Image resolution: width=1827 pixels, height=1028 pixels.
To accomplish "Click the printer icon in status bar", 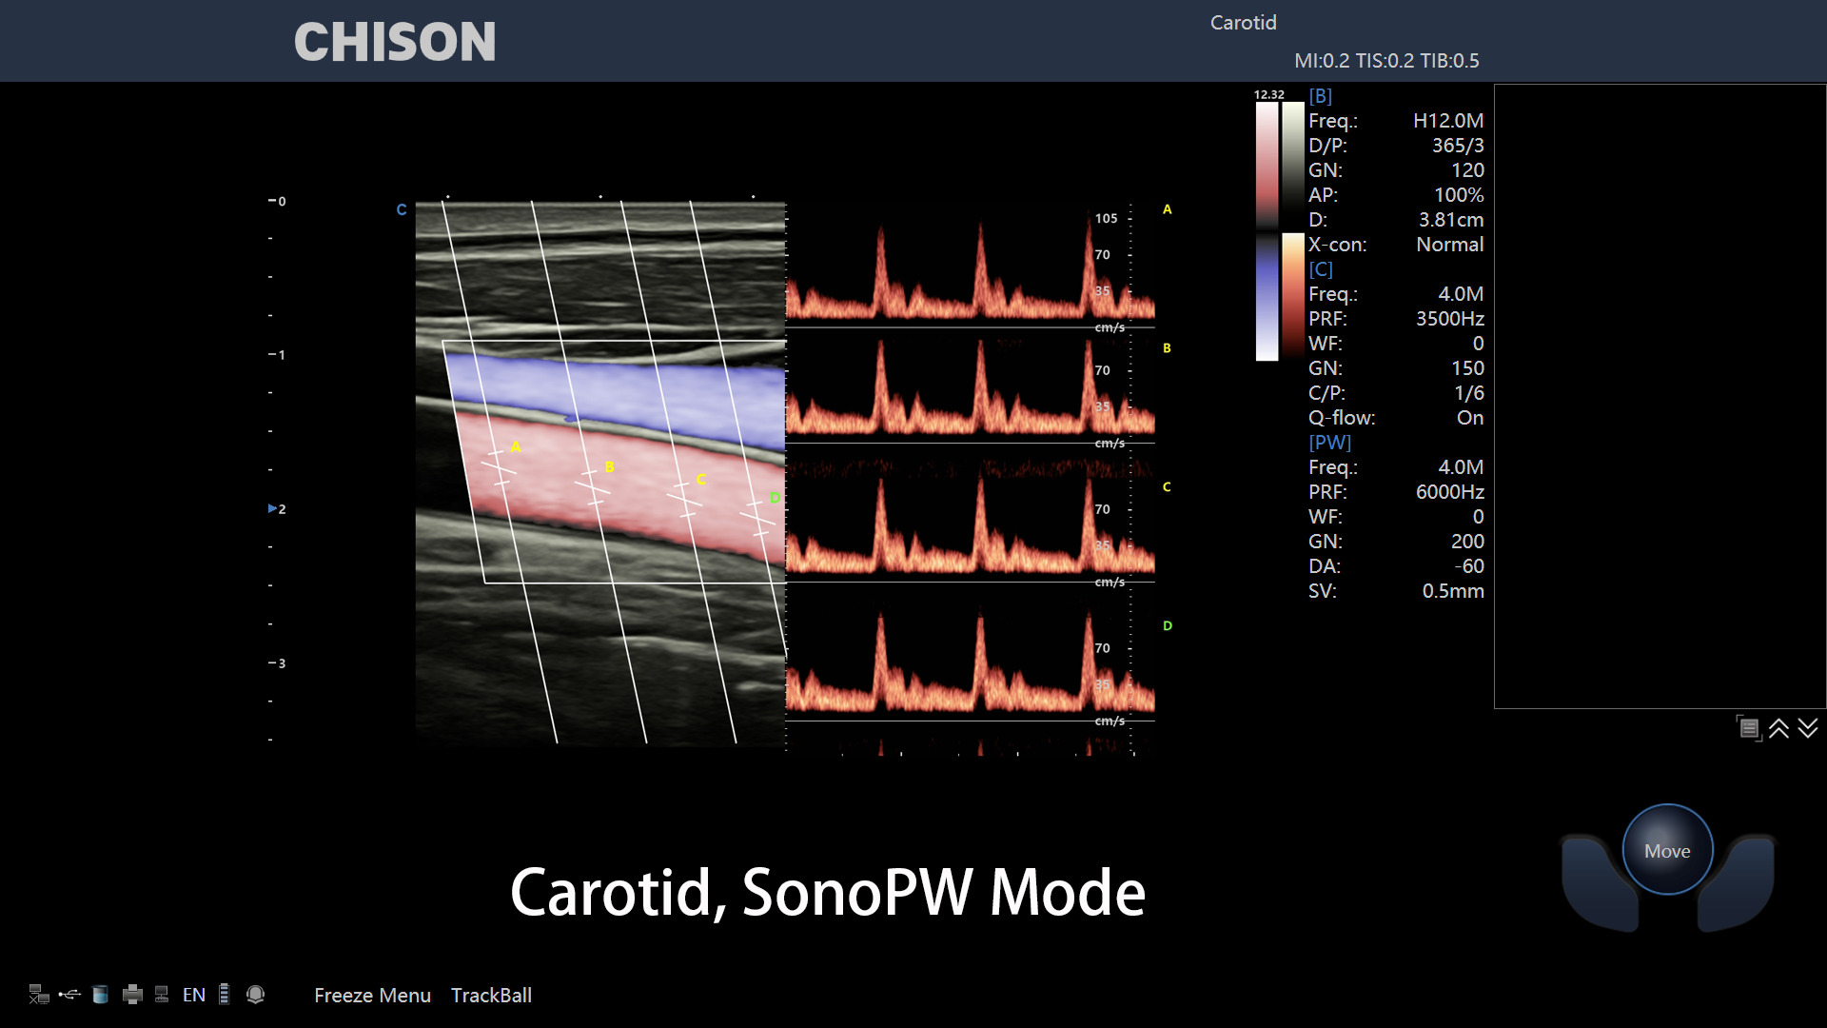I will pos(132,995).
